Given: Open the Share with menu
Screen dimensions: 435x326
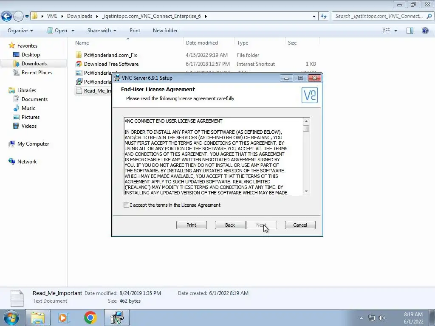Looking at the screenshot, I should (102, 31).
